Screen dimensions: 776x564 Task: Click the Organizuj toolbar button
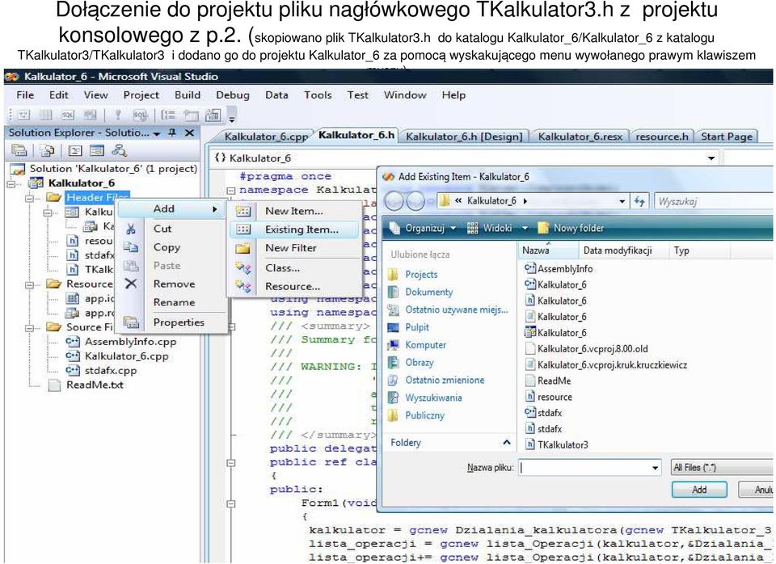[423, 228]
